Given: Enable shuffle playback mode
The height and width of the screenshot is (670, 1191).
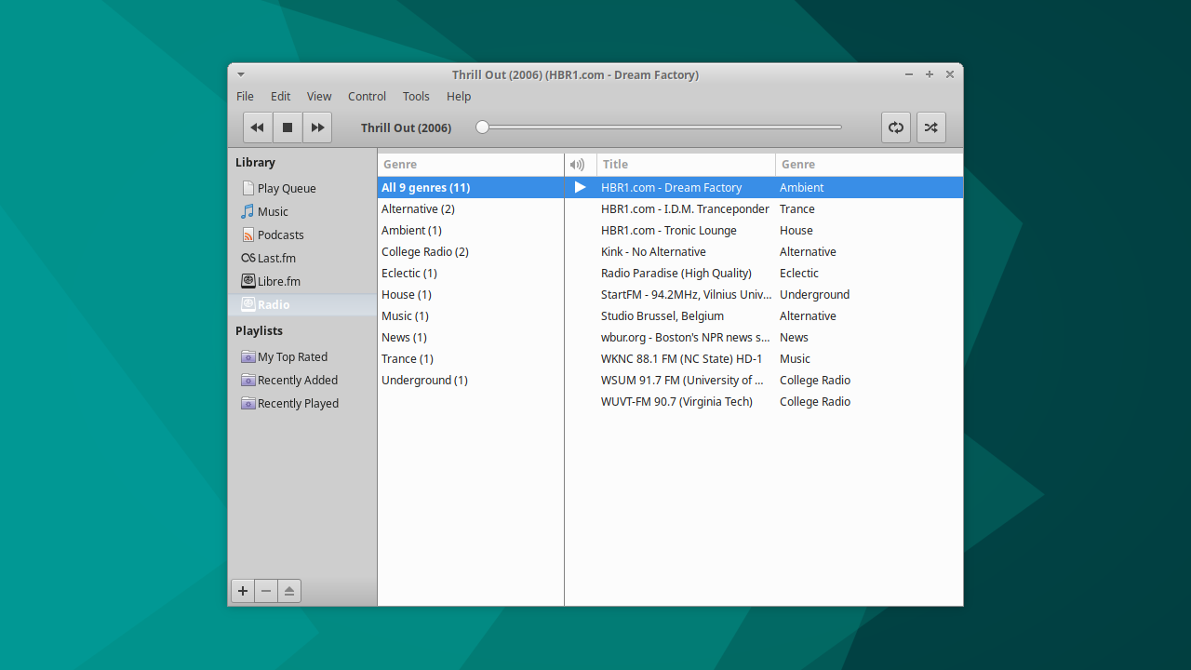Looking at the screenshot, I should click(930, 127).
